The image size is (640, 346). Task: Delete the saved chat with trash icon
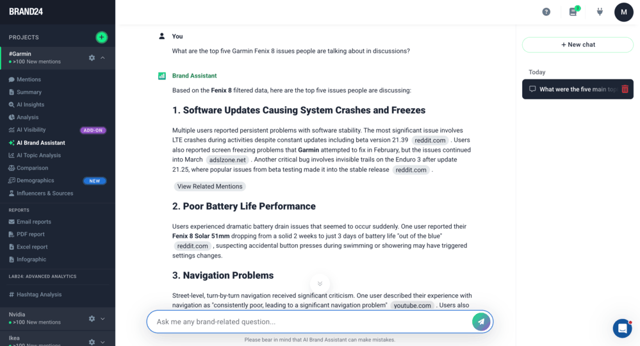(x=625, y=89)
